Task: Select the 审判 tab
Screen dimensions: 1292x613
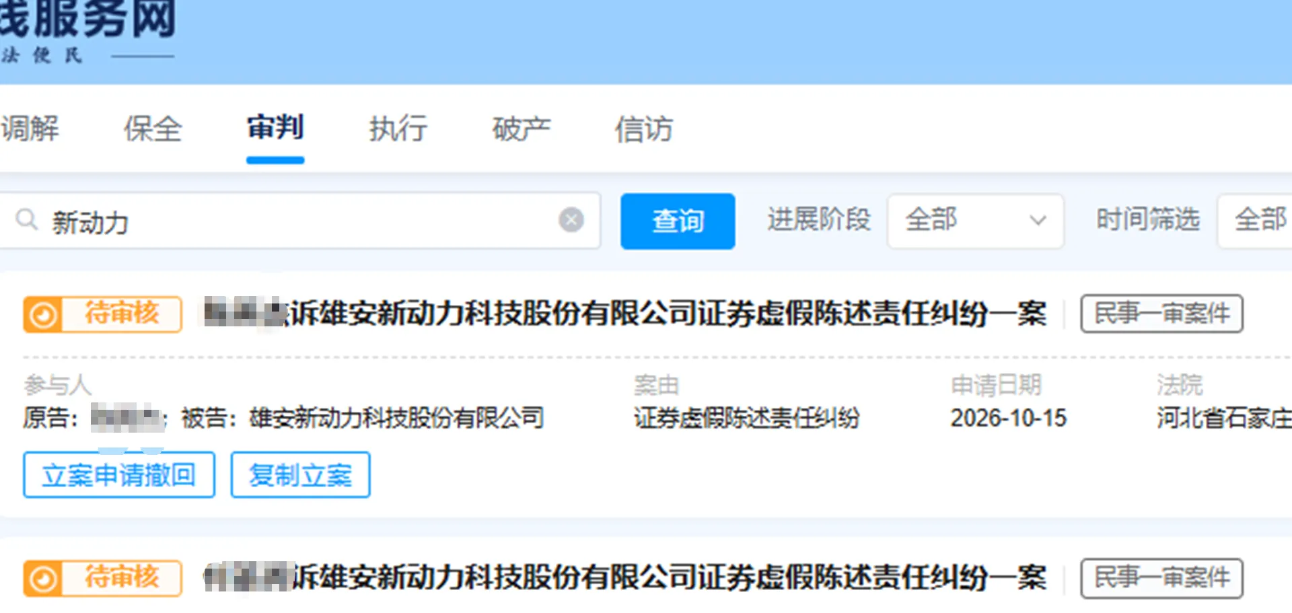Action: (x=275, y=127)
